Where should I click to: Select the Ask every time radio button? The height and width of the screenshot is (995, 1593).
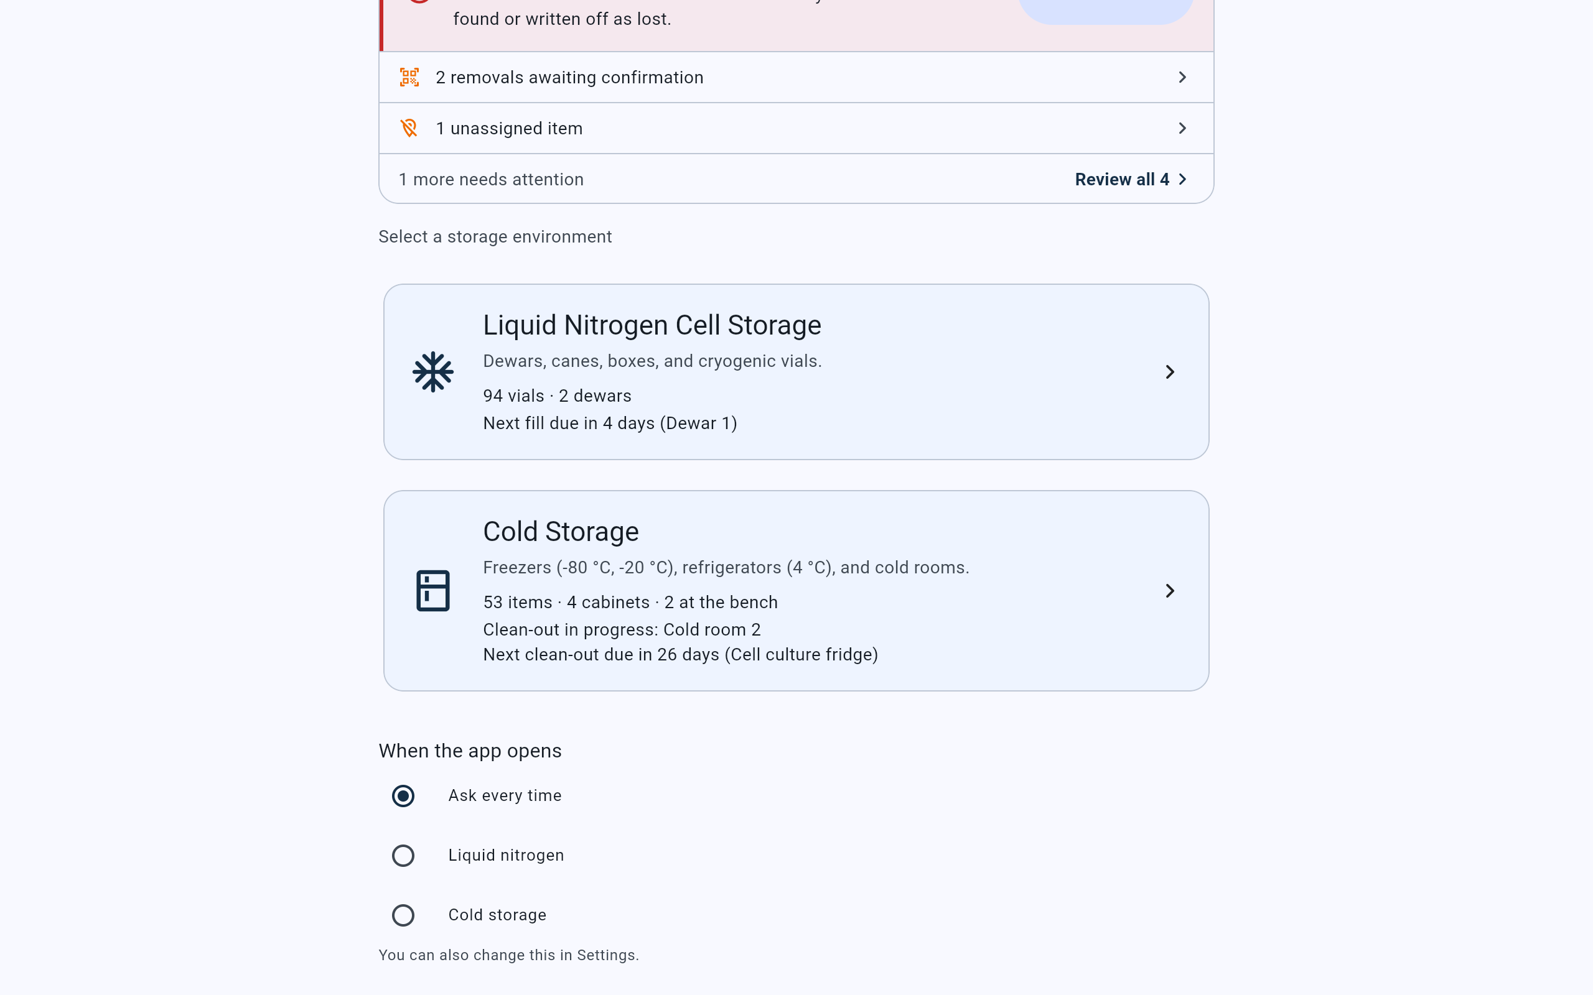point(403,795)
